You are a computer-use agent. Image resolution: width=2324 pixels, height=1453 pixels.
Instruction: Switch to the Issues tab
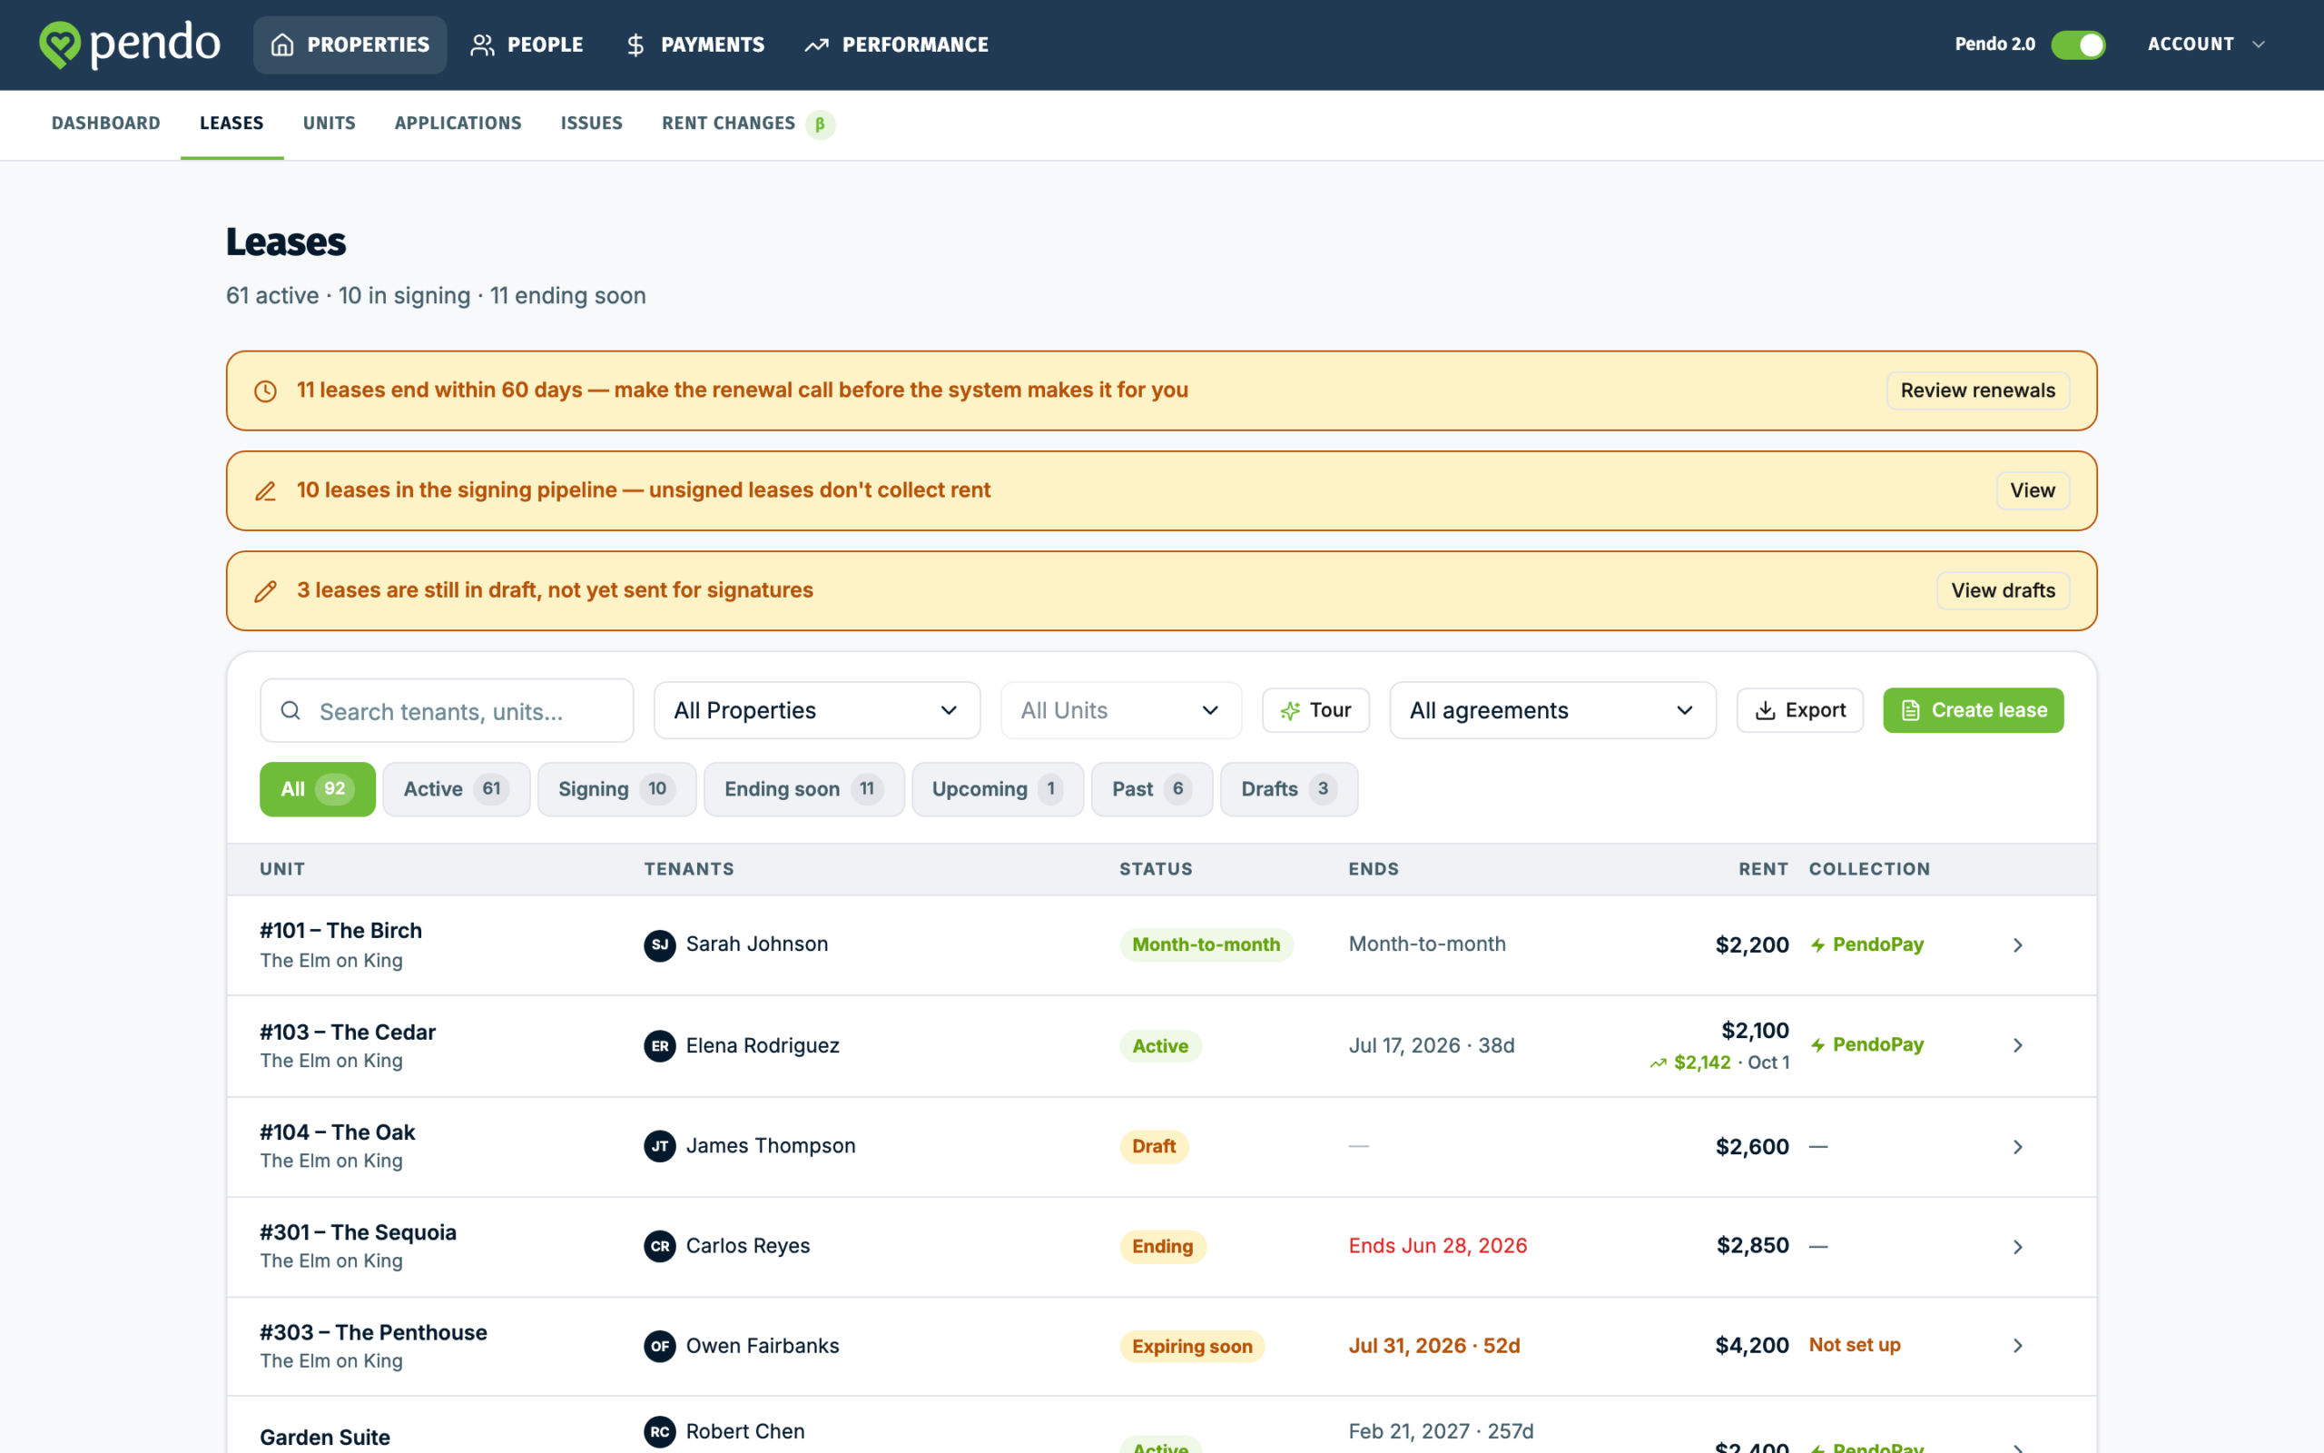click(x=592, y=123)
